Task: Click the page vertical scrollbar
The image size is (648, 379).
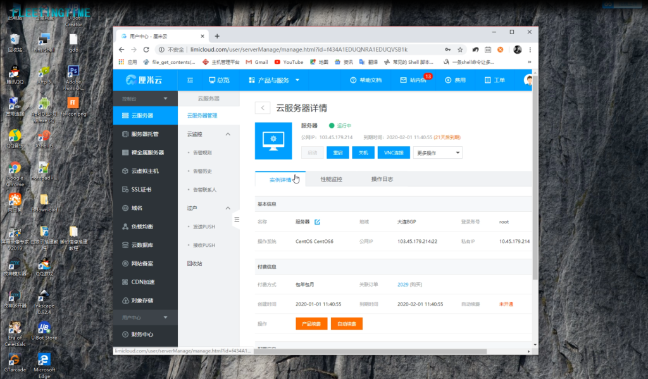Action: pyautogui.click(x=535, y=178)
